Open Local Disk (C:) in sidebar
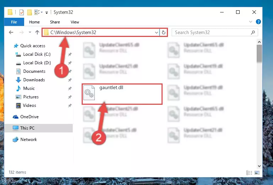273x185 pixels. click(37, 54)
